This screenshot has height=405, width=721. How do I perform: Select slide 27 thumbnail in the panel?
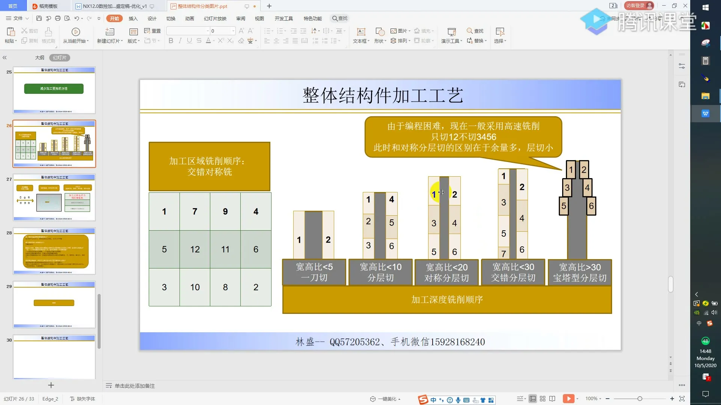tap(54, 198)
